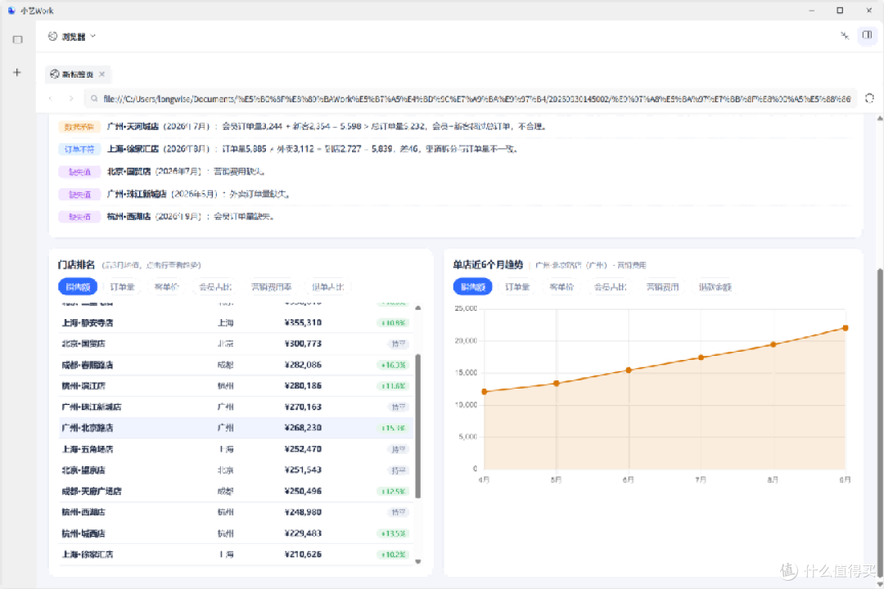Click the +13.5% badge for 杭州·城西店
The image size is (884, 589).
[x=393, y=533]
